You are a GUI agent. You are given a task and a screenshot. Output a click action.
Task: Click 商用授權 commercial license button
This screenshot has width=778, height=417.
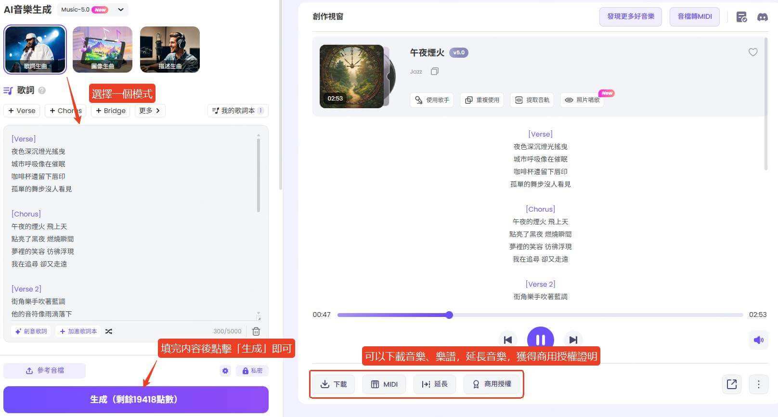click(492, 384)
